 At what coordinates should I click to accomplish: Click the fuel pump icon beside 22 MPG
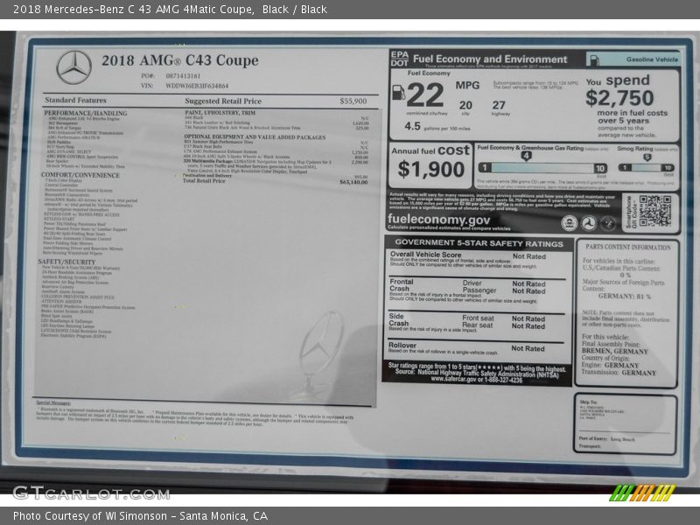click(x=398, y=93)
